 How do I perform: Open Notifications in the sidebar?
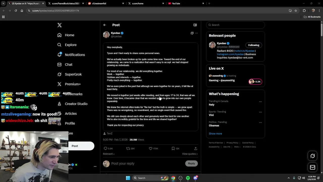pos(71,55)
